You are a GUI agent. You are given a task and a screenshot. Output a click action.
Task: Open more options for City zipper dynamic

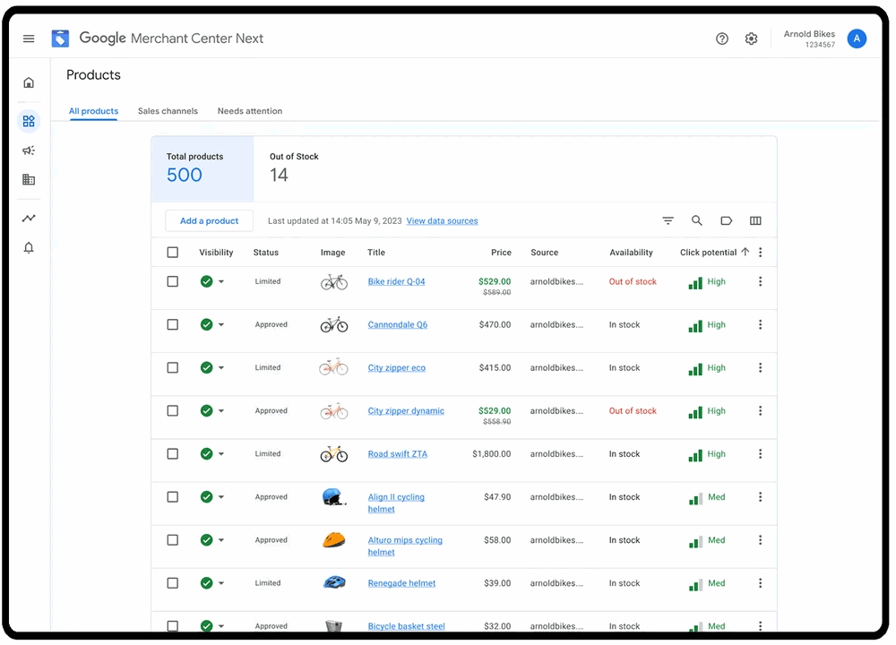760,411
